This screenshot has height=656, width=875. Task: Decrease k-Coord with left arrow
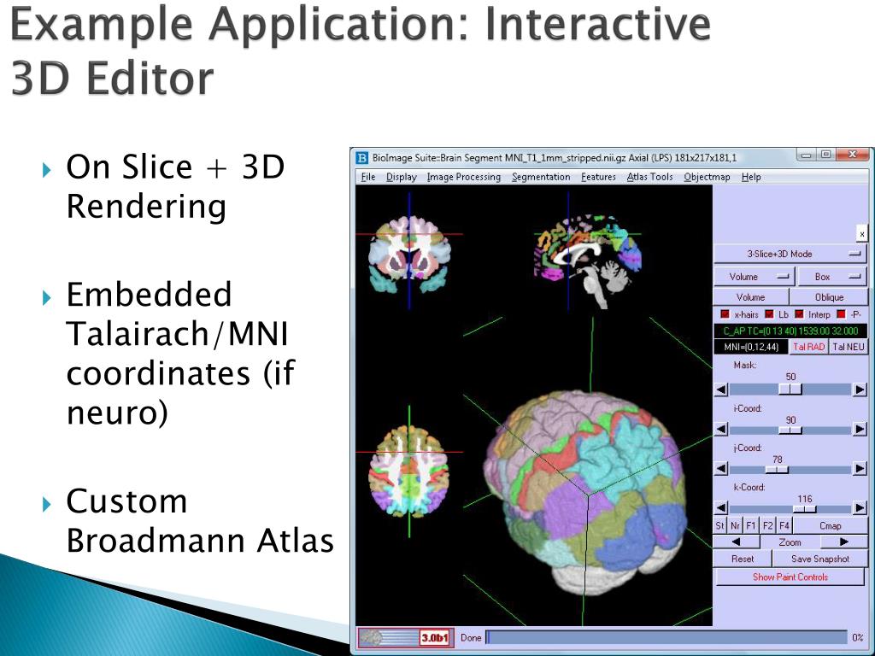(x=721, y=508)
